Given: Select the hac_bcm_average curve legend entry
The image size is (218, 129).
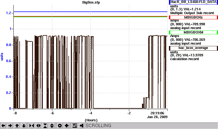Looking at the screenshot, I should pos(193,48).
